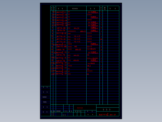Click the A2 sheet size in row 1
162x122 pixels.
[55, 12]
